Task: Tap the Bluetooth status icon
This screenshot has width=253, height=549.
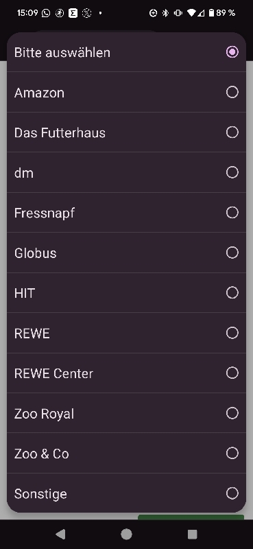Action: point(165,13)
